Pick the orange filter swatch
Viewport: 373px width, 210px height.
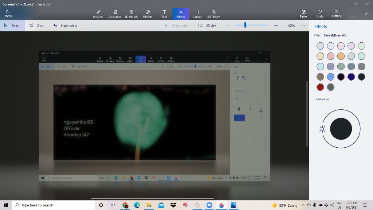pyautogui.click(x=341, y=56)
